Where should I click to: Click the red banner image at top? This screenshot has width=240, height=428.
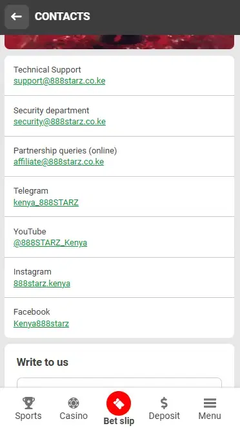click(119, 42)
